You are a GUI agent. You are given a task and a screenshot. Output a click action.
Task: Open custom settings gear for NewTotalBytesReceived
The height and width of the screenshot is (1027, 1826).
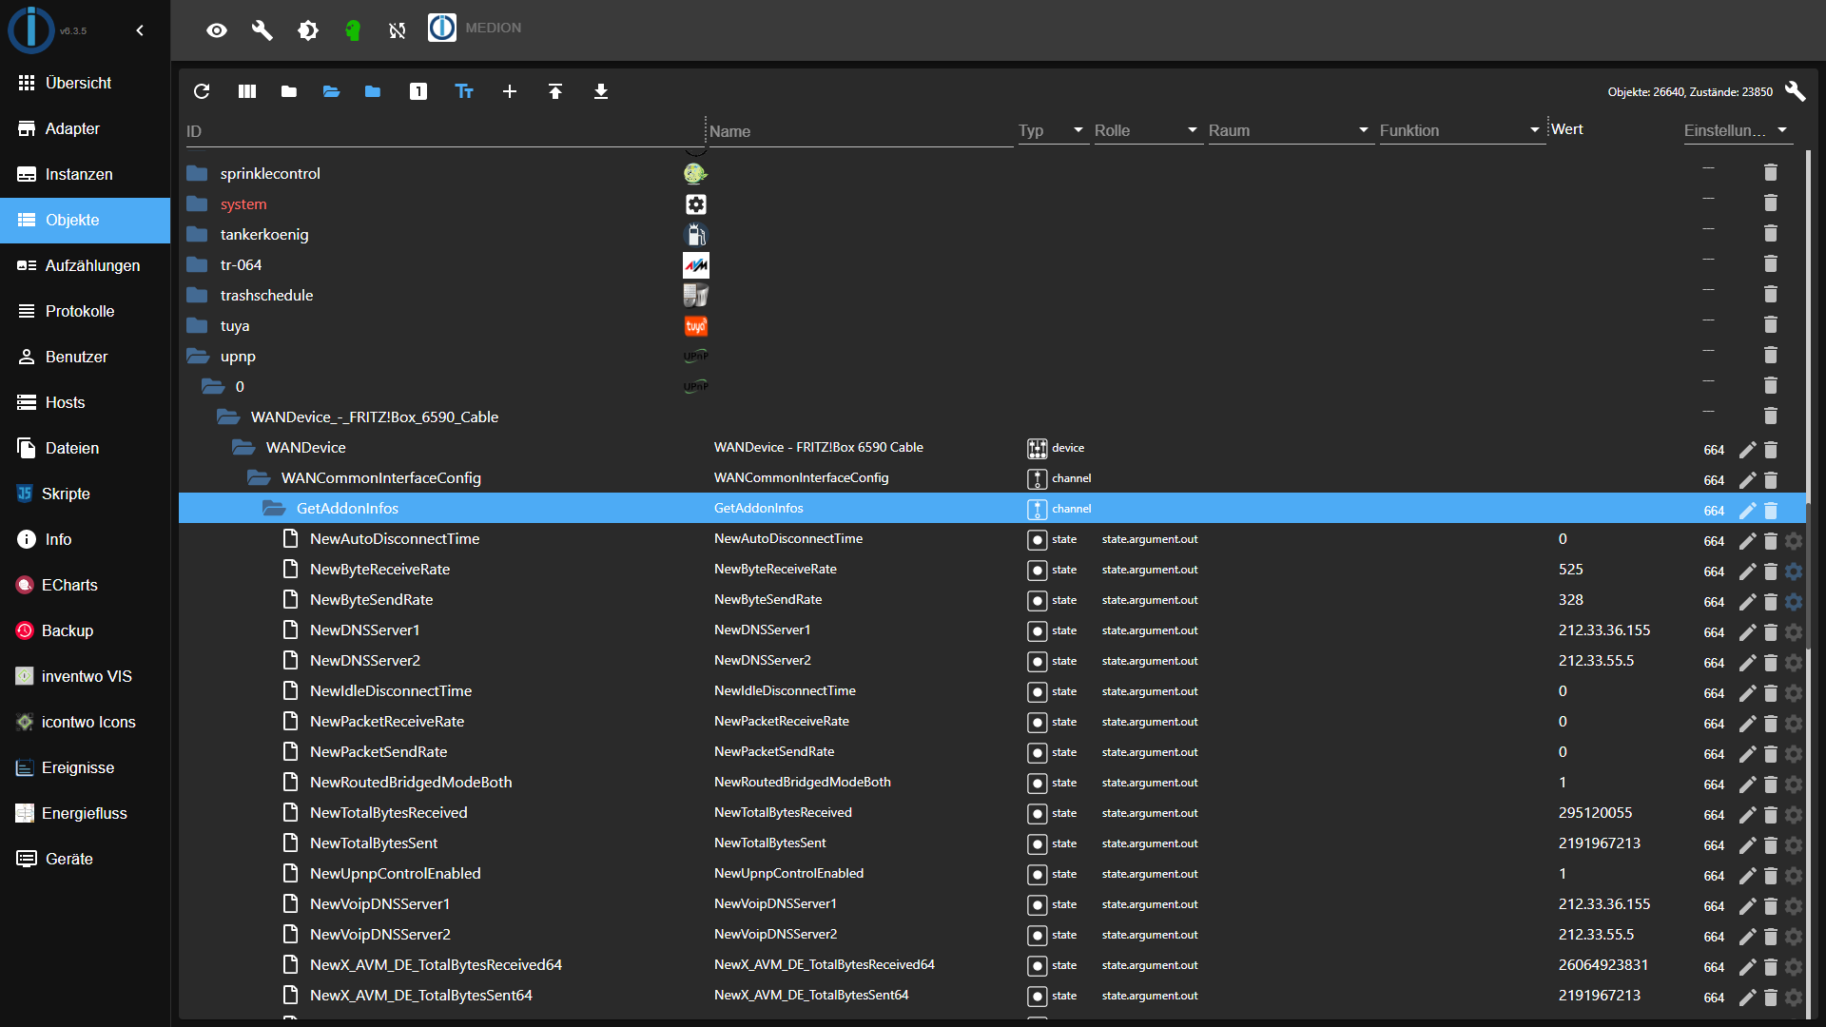(x=1794, y=815)
